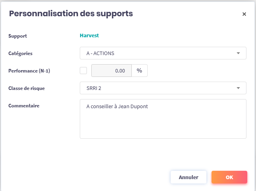Screen dimensions: 256x191
Task: Click the Catégories field label
Action: pos(20,53)
